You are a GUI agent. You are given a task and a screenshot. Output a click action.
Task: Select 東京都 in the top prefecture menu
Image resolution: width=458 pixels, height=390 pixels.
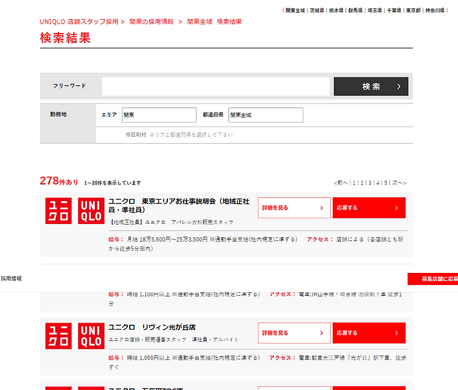pyautogui.click(x=413, y=11)
